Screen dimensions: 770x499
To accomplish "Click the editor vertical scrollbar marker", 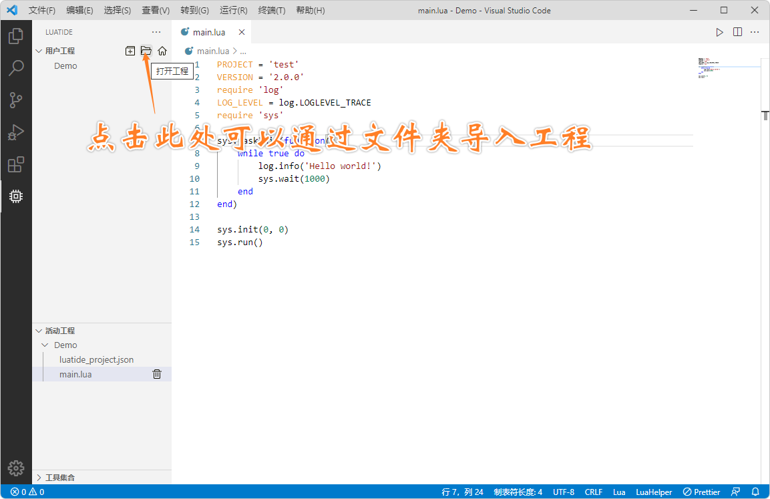I will click(x=765, y=116).
